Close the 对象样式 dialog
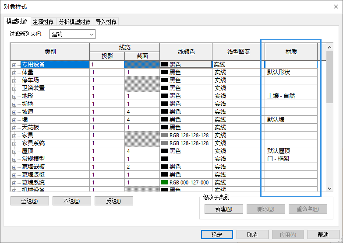Image resolution: width=343 pixels, height=243 pixels. click(x=336, y=7)
